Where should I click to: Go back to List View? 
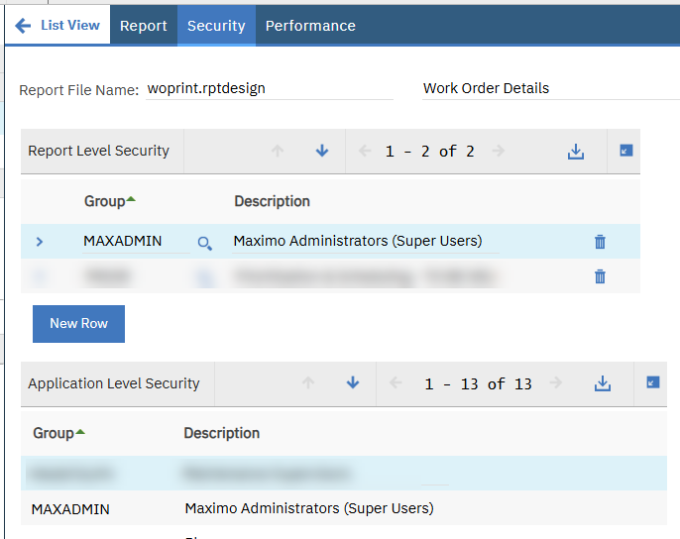[x=69, y=26]
